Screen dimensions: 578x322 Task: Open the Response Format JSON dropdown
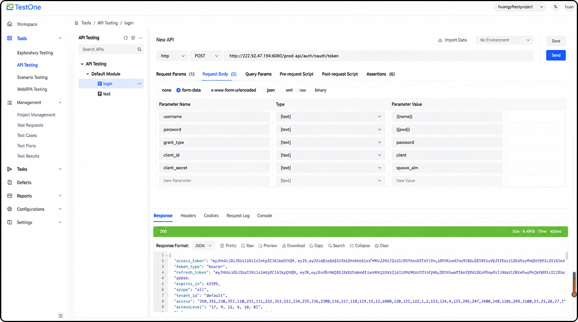tap(203, 246)
